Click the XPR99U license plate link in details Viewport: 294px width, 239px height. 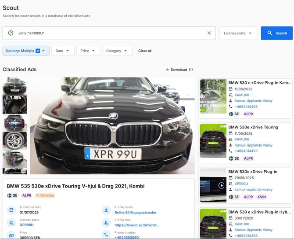[x=27, y=225]
